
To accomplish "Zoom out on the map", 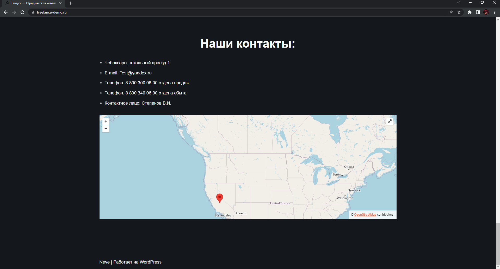I will pyautogui.click(x=106, y=129).
